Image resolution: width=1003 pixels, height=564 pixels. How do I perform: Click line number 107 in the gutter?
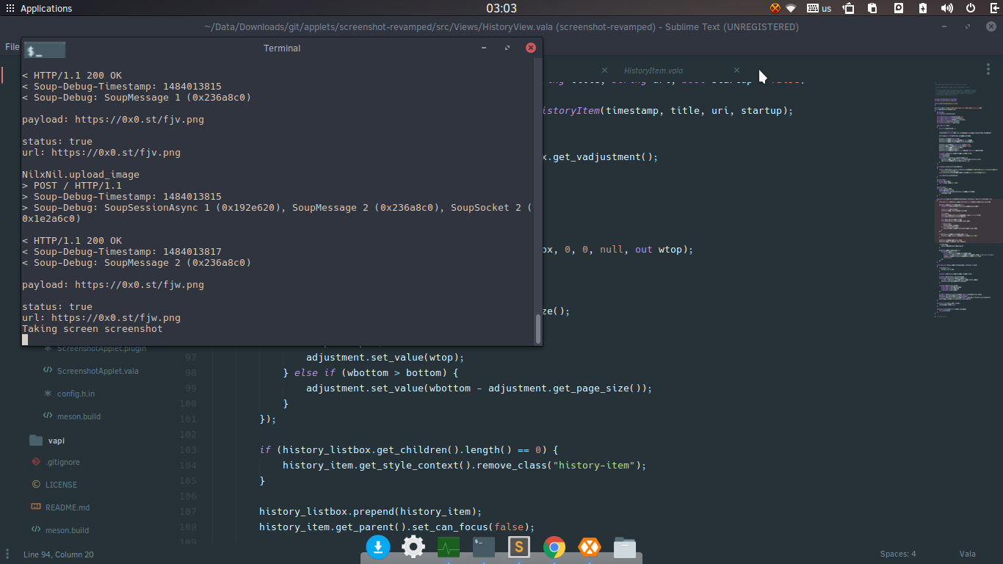(187, 512)
